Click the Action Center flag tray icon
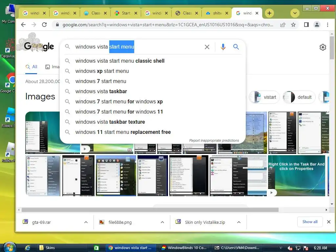Viewport: 336px width, 252px height. click(306, 248)
